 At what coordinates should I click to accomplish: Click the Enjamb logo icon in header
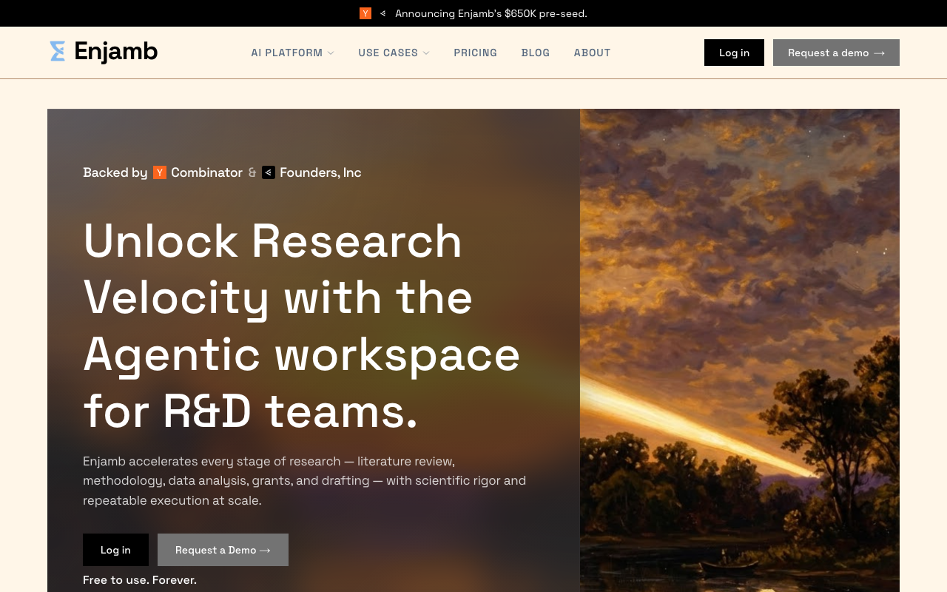[58, 52]
